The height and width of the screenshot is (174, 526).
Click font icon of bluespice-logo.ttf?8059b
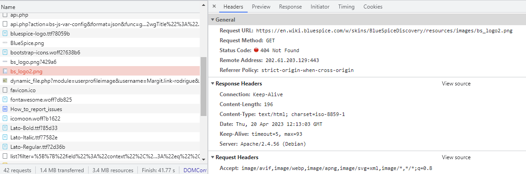[x=5, y=33]
